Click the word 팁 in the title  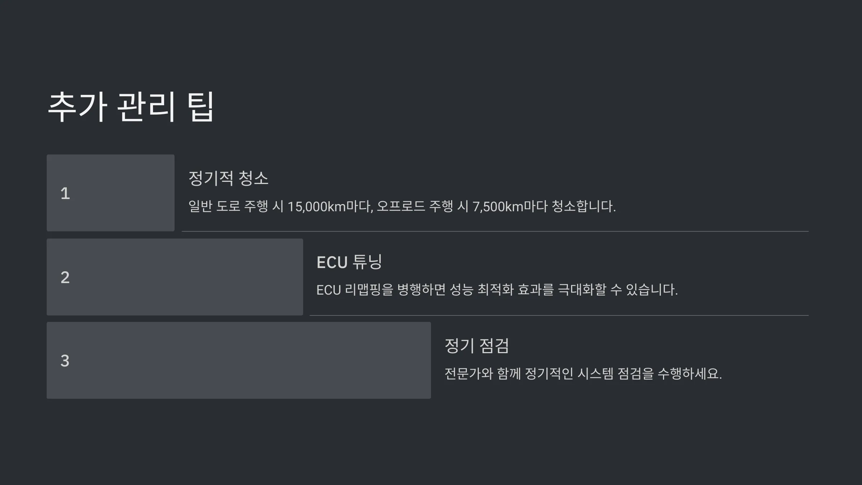pyautogui.click(x=200, y=107)
